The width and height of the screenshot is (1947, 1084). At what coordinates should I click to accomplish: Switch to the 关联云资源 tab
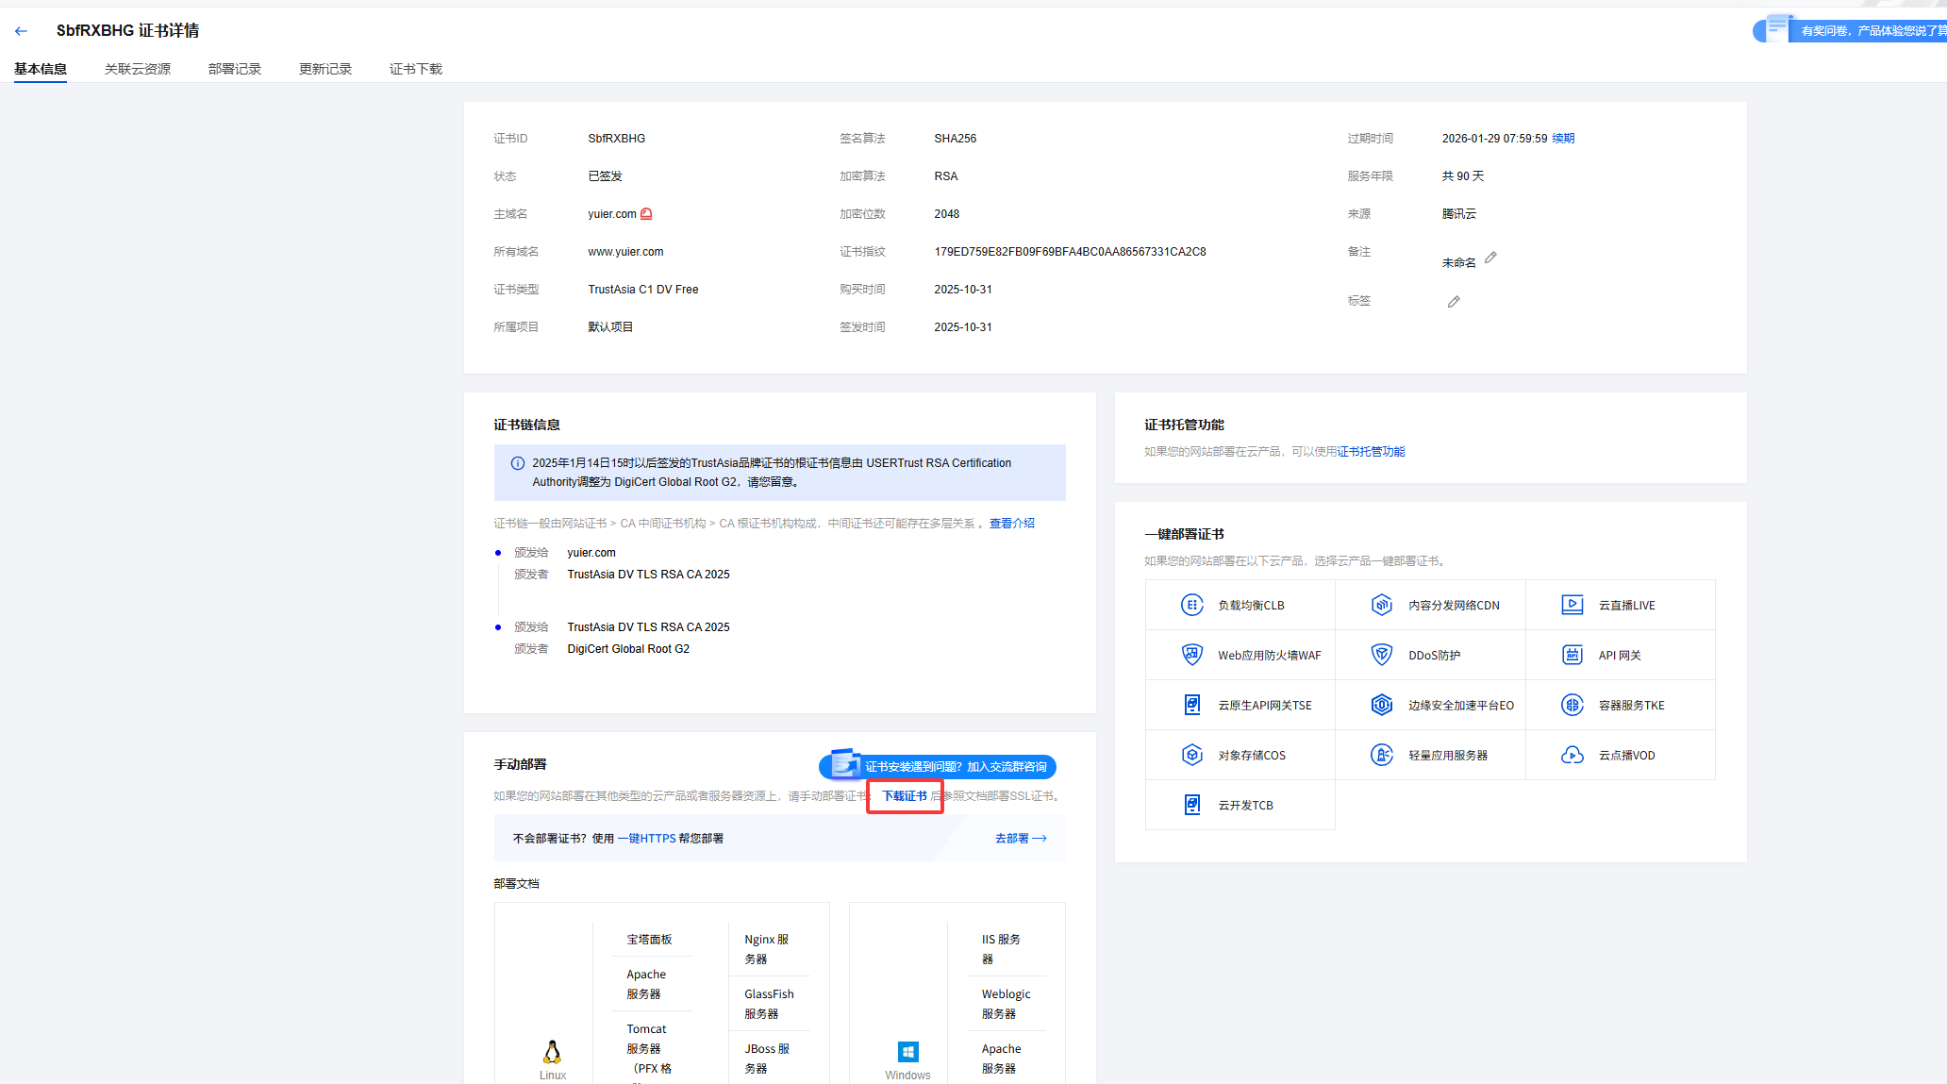(x=138, y=69)
